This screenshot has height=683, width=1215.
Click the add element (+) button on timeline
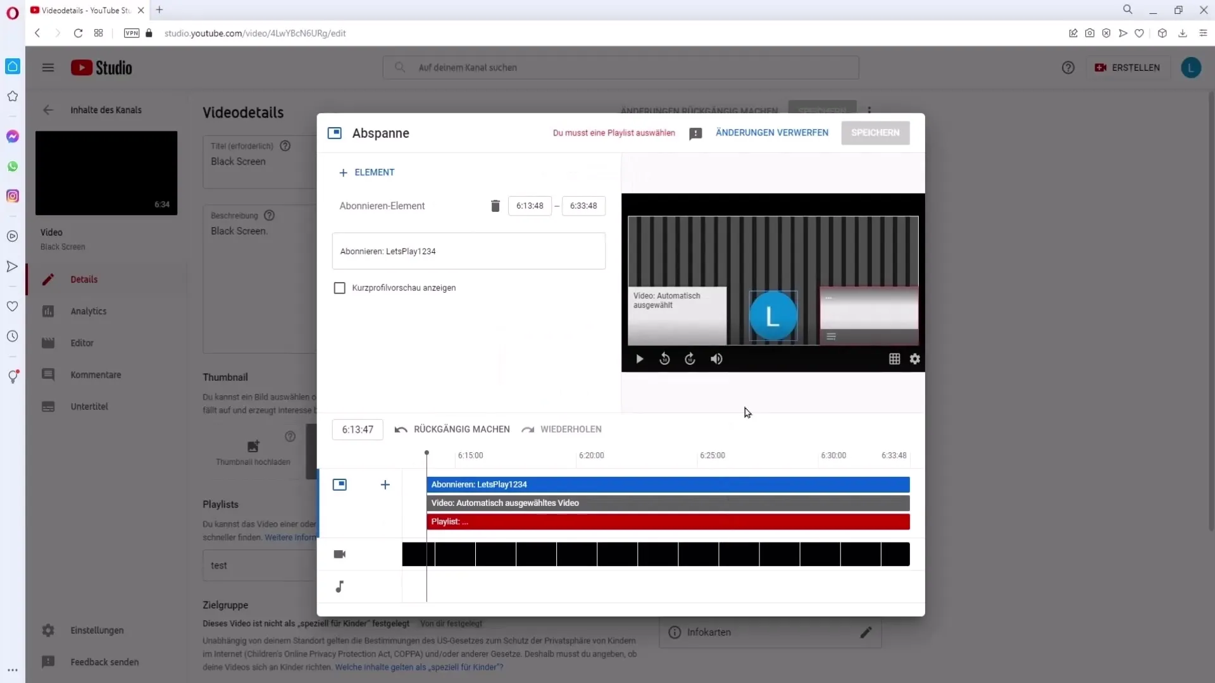pyautogui.click(x=385, y=484)
